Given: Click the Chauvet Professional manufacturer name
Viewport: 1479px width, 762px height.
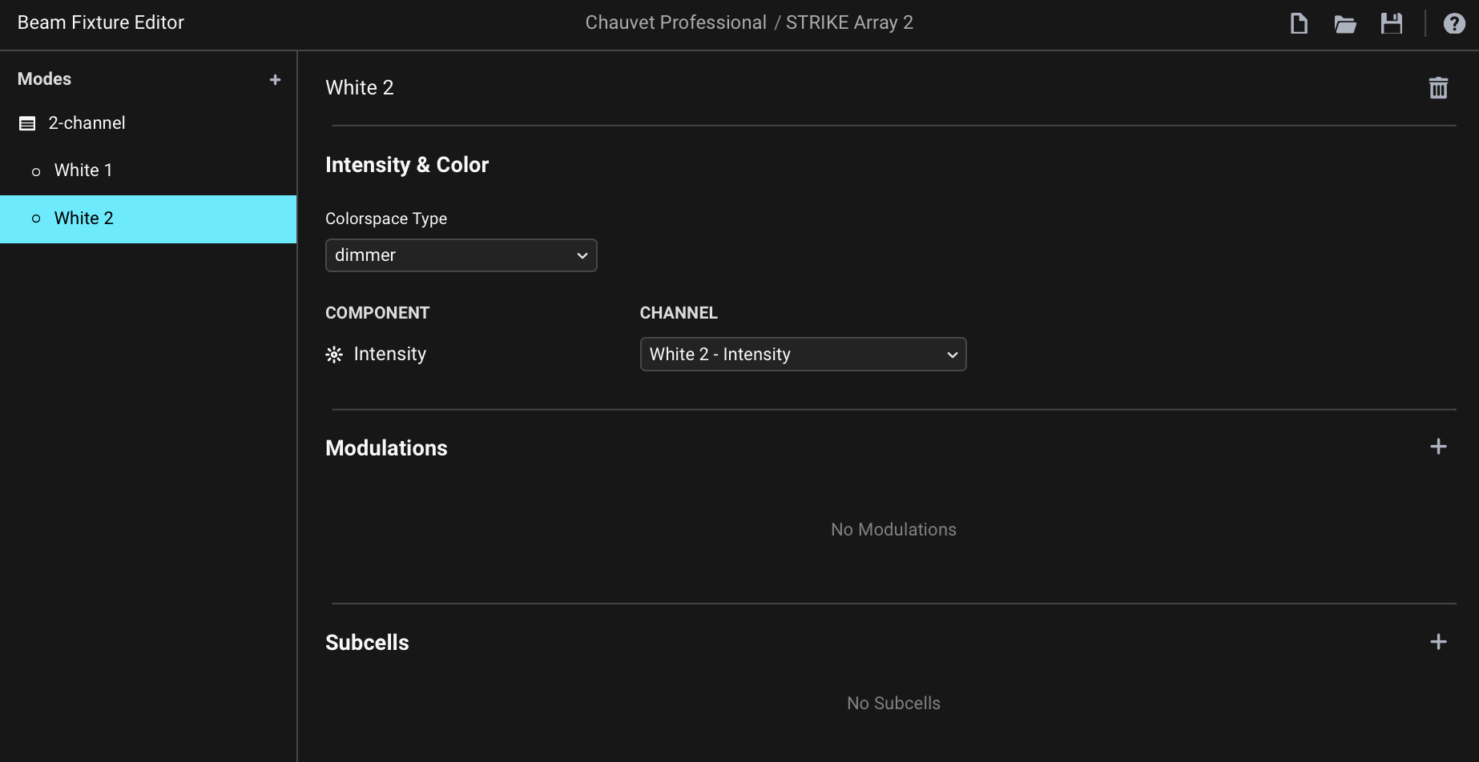Looking at the screenshot, I should [675, 22].
